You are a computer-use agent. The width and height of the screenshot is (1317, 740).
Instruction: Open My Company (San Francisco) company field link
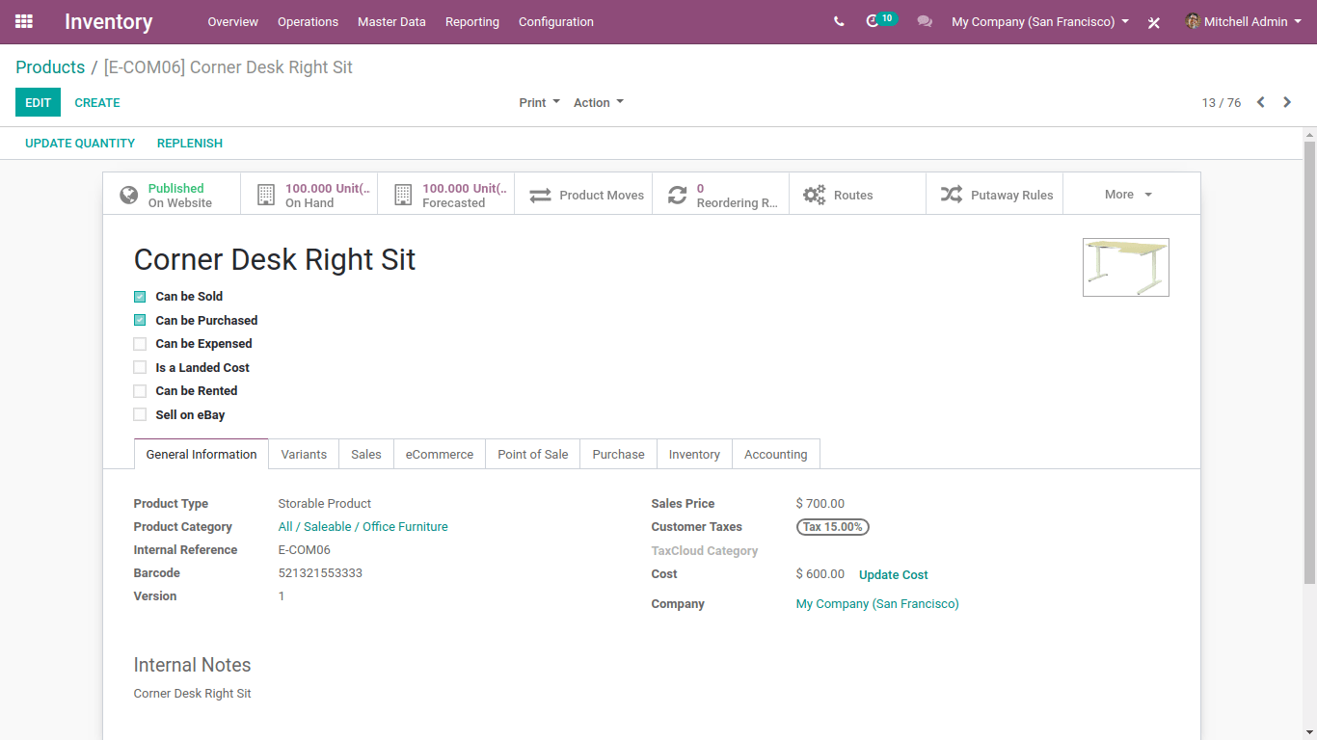coord(877,603)
